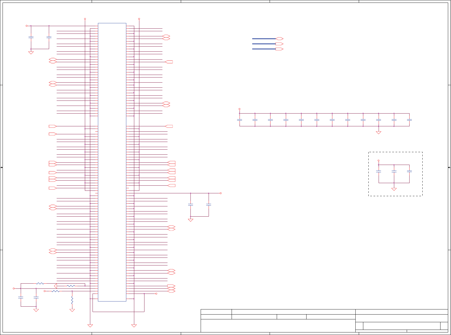Image resolution: width=451 pixels, height=335 pixels.
Task: Select the bidirectional port on the top blue bus
Action: click(280, 39)
